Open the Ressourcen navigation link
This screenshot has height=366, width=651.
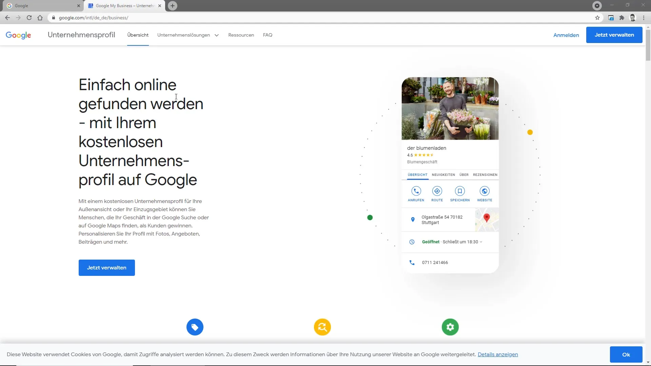[x=241, y=35]
